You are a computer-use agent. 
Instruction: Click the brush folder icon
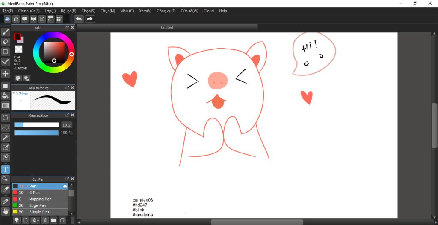coord(53,220)
